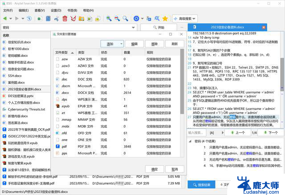Go forward with the gray forward arrow

click(x=17, y=18)
